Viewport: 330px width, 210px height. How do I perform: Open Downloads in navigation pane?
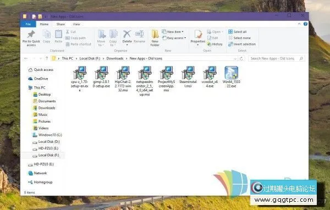point(44,108)
